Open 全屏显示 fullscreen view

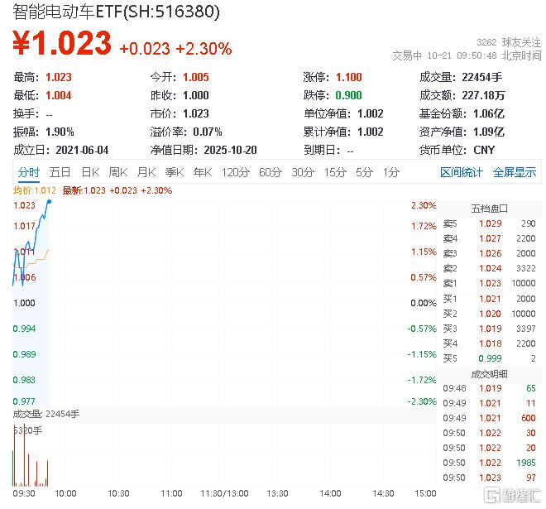pos(514,172)
